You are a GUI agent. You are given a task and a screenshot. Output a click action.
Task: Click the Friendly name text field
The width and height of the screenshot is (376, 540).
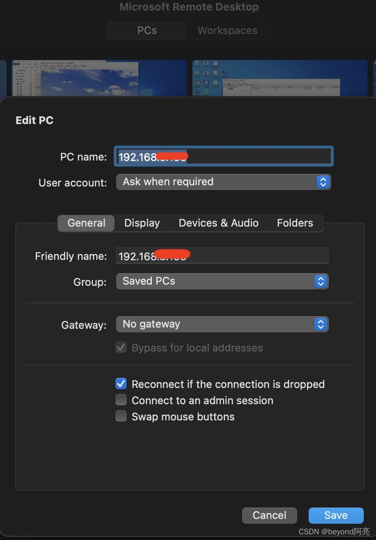(x=222, y=256)
